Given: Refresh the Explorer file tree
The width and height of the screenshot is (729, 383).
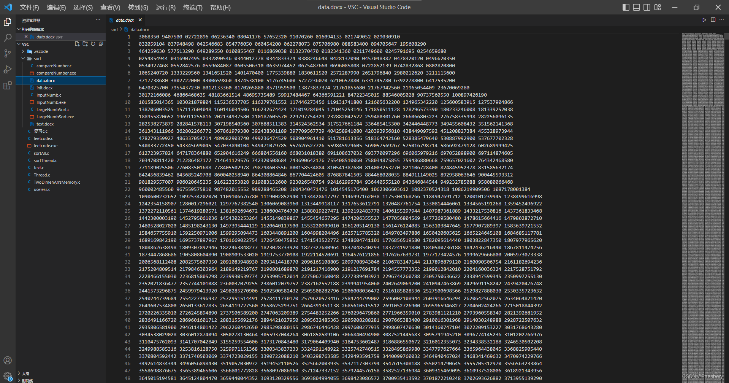Looking at the screenshot, I should click(93, 44).
